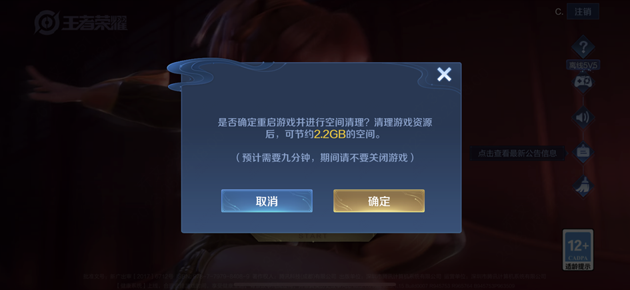The height and width of the screenshot is (290, 630).
Task: Open the question mark help icon
Action: click(x=583, y=47)
